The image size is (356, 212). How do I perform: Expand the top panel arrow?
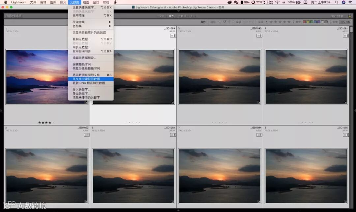(x=178, y=11)
